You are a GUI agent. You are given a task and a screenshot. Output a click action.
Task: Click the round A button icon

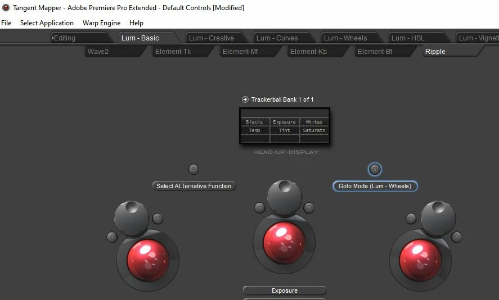pyautogui.click(x=194, y=169)
